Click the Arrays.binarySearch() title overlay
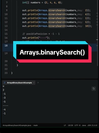This screenshot has width=99, height=133. (x=52, y=52)
